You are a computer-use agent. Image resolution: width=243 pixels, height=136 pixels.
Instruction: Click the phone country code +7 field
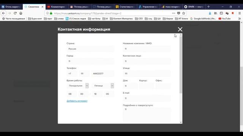coord(72,74)
